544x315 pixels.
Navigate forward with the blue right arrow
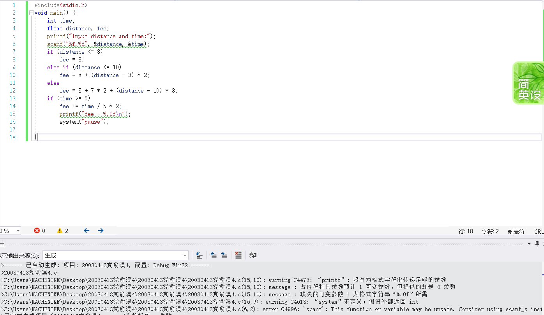point(101,231)
